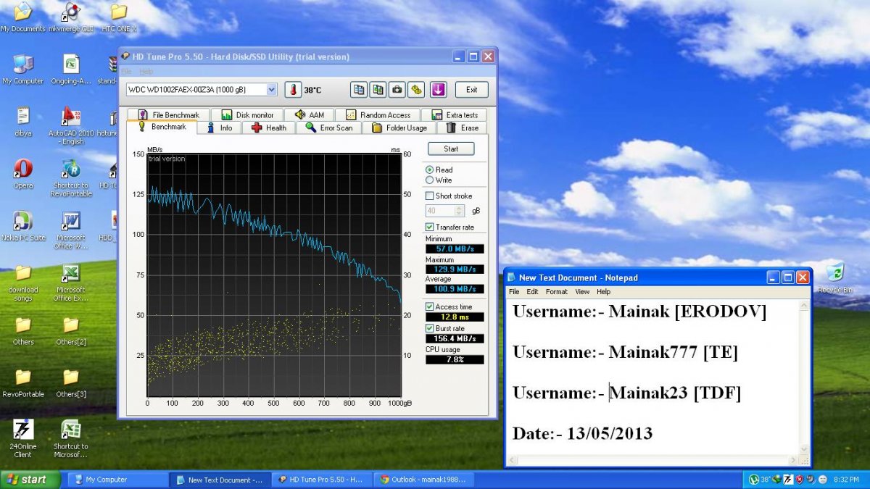
Task: Click the Notepad horizontal scrollbar
Action: (652, 459)
